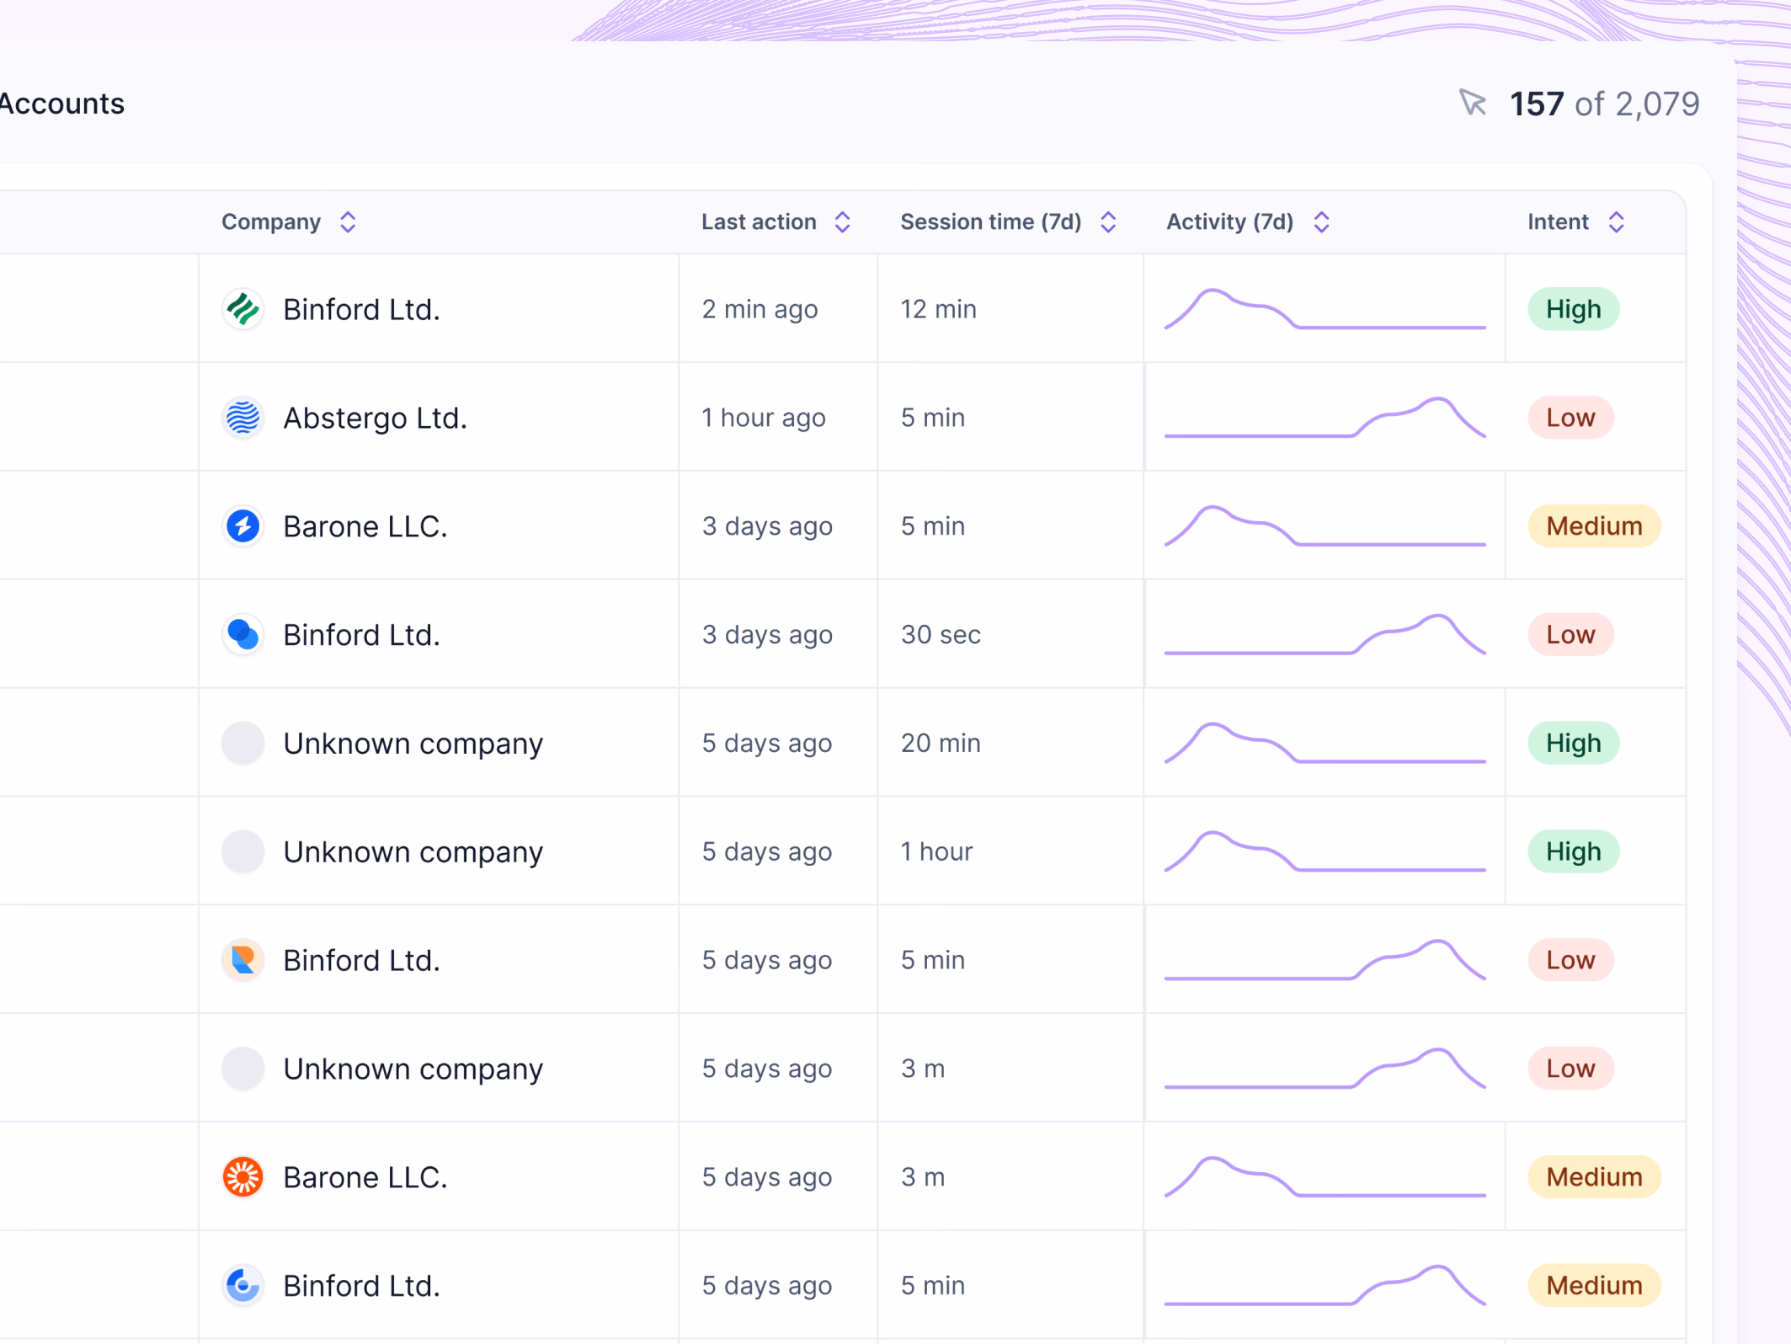Click the grey avatar of 20 min Unknown company
1791x1344 pixels.
243,744
